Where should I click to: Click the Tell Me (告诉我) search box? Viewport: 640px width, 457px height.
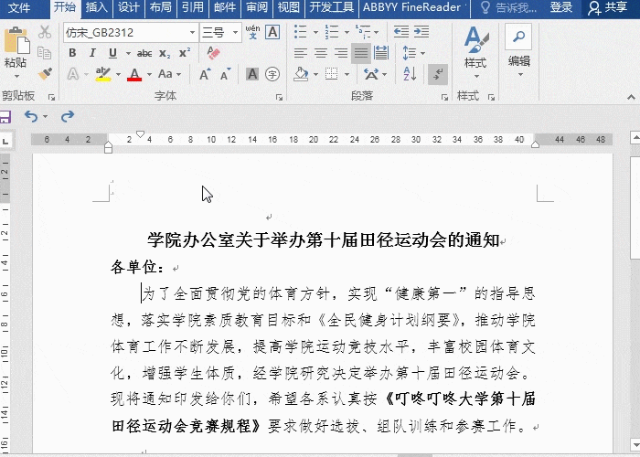tap(508, 7)
